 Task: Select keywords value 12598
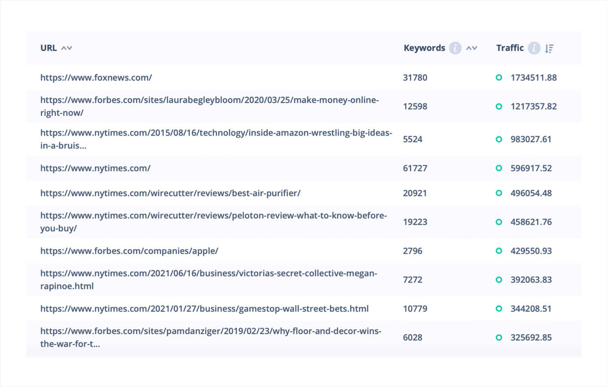(415, 106)
